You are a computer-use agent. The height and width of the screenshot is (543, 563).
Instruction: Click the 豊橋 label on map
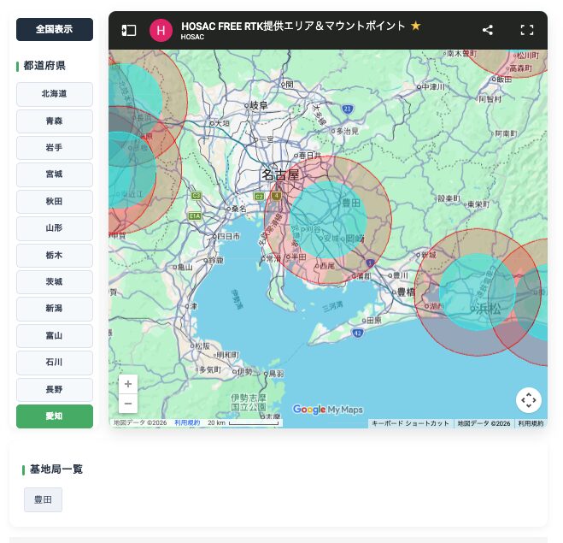coord(406,292)
